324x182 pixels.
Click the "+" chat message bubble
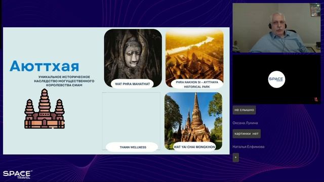click(x=236, y=157)
